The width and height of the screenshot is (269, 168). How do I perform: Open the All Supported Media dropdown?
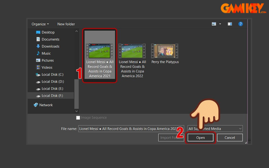215,129
